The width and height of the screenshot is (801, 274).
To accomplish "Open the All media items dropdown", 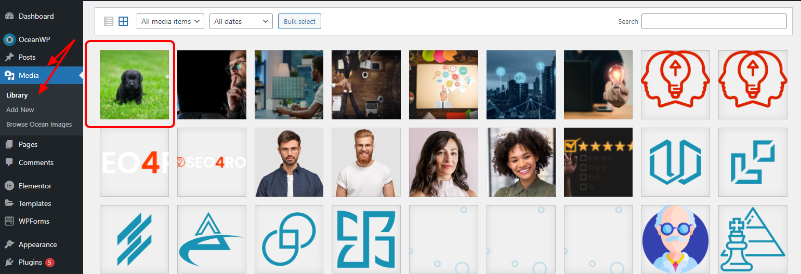I will click(170, 21).
